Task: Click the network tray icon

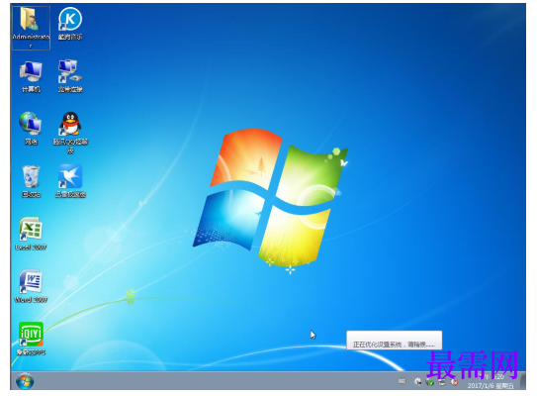Action: (442, 381)
